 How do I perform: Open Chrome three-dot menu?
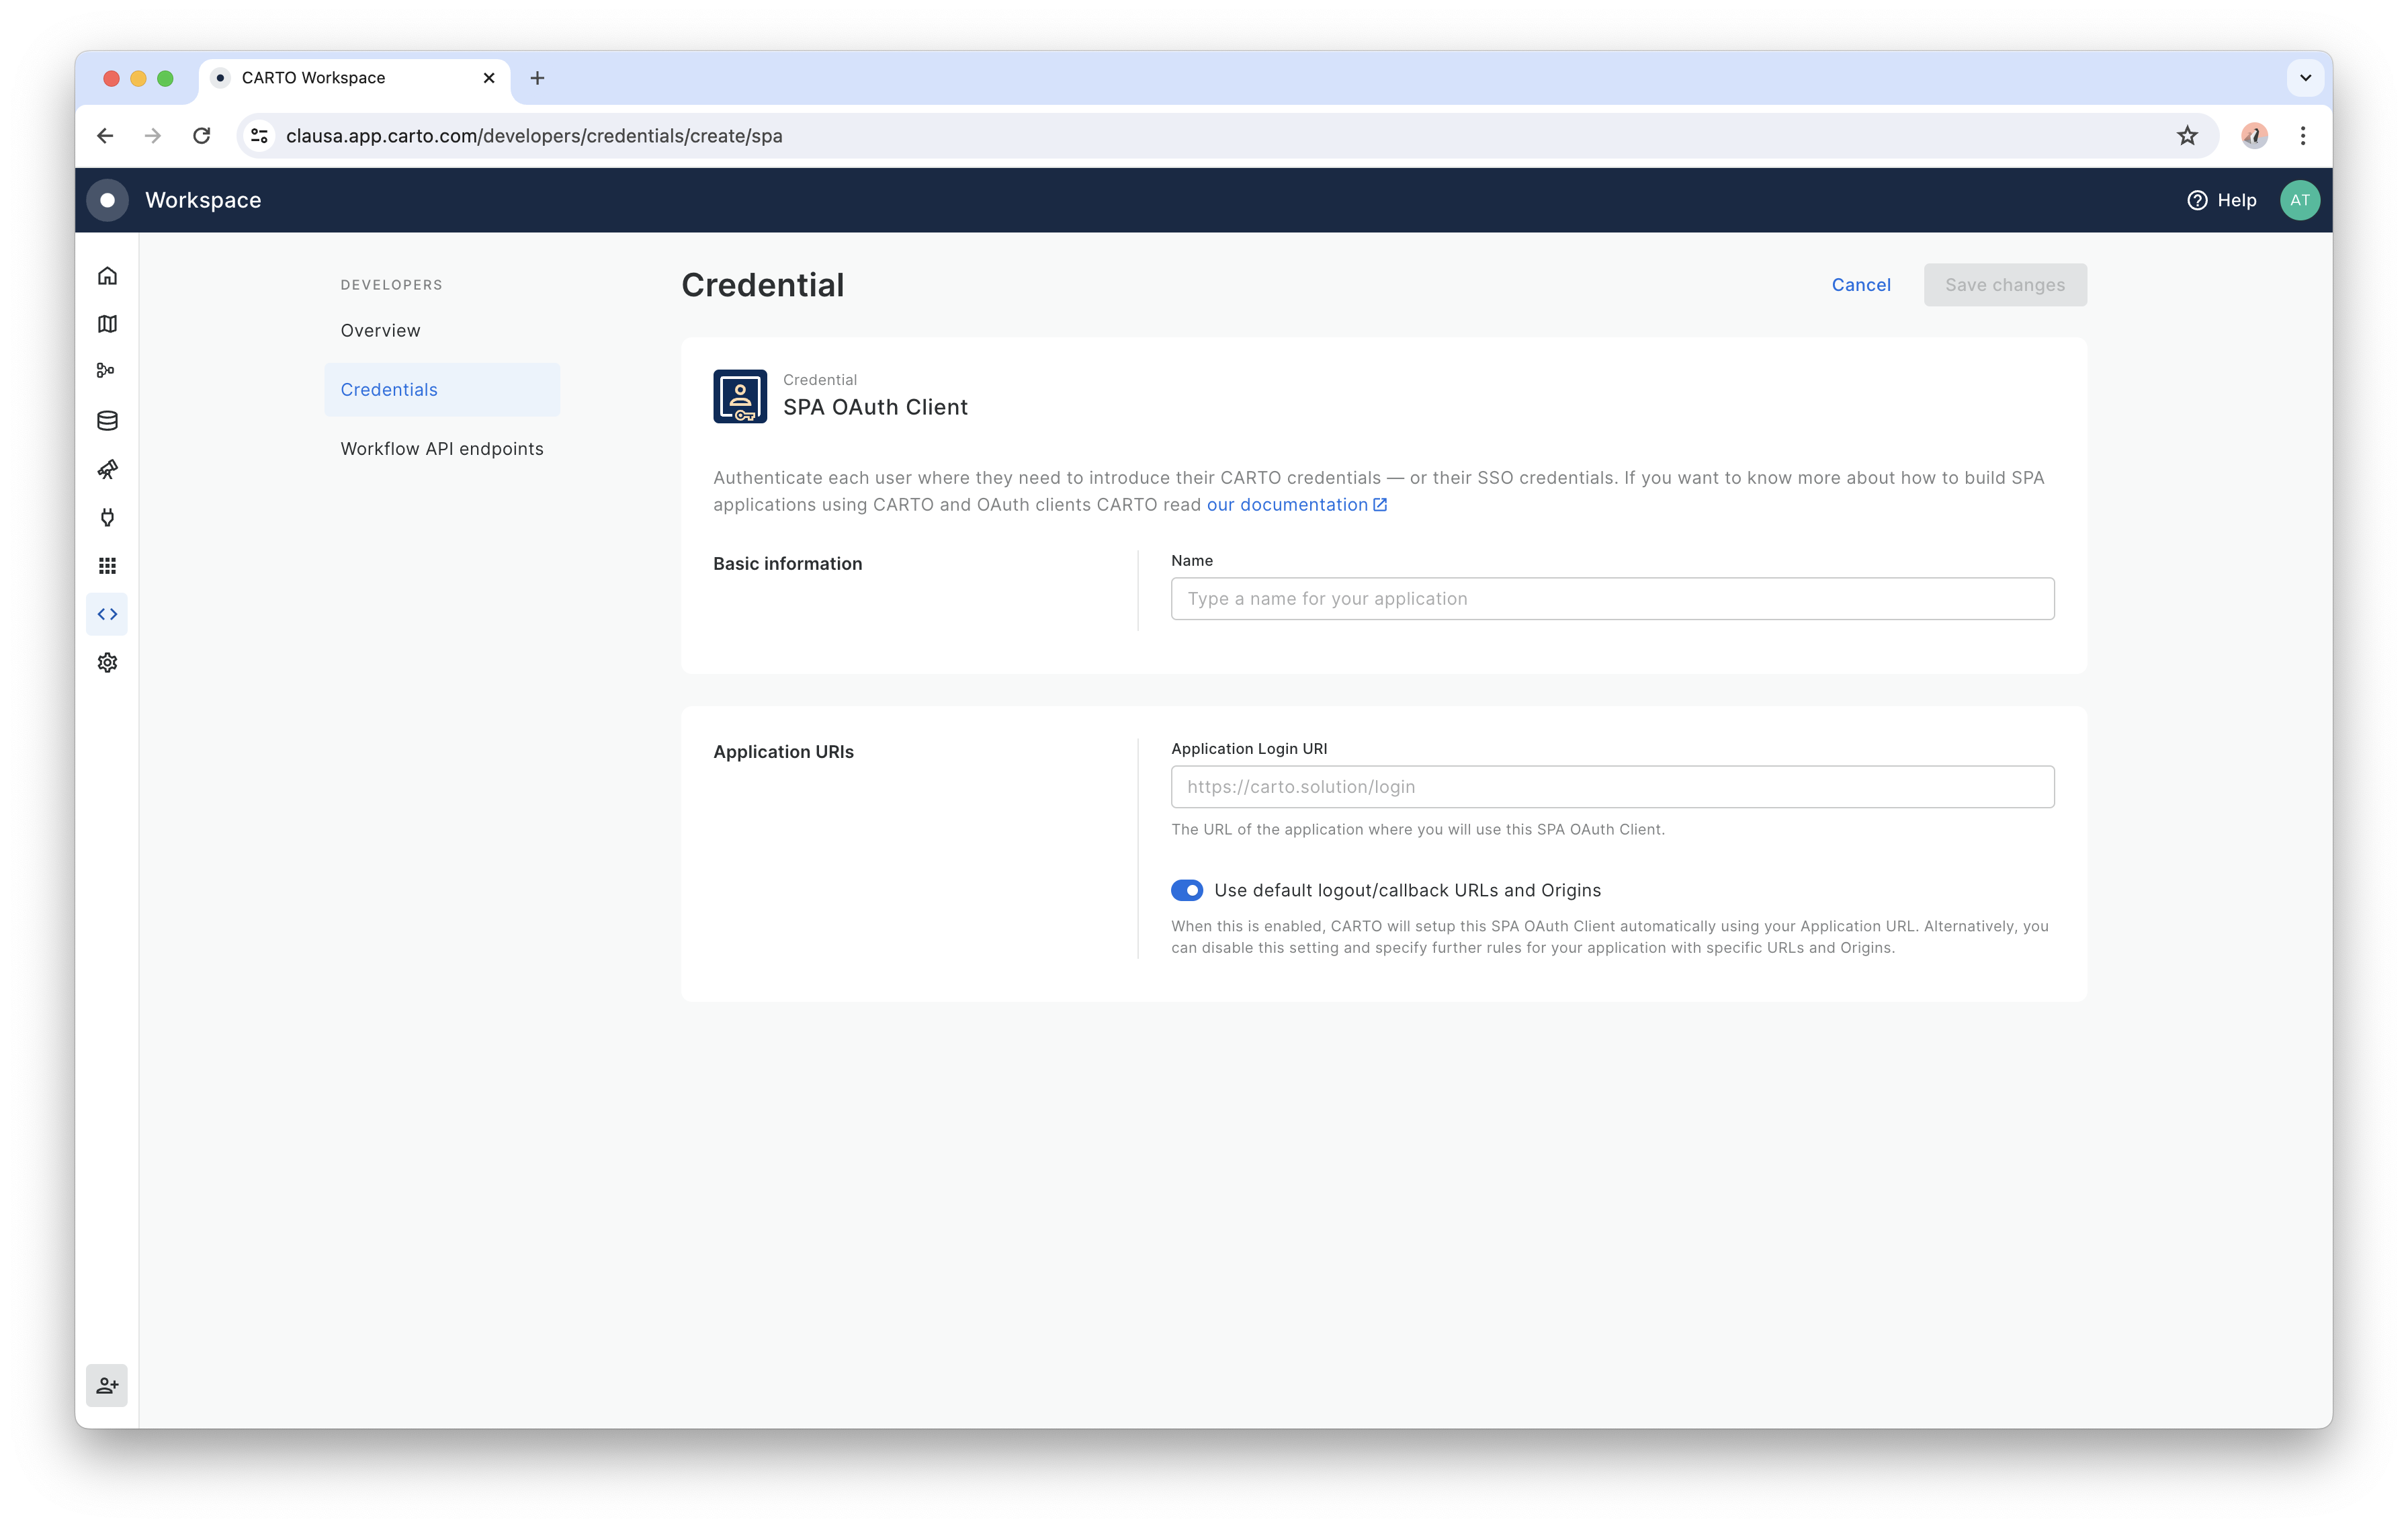[x=2302, y=136]
